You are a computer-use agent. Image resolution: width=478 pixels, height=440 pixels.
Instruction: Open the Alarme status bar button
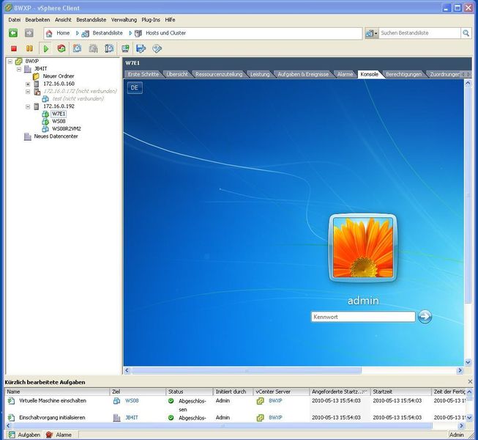[x=59, y=435]
